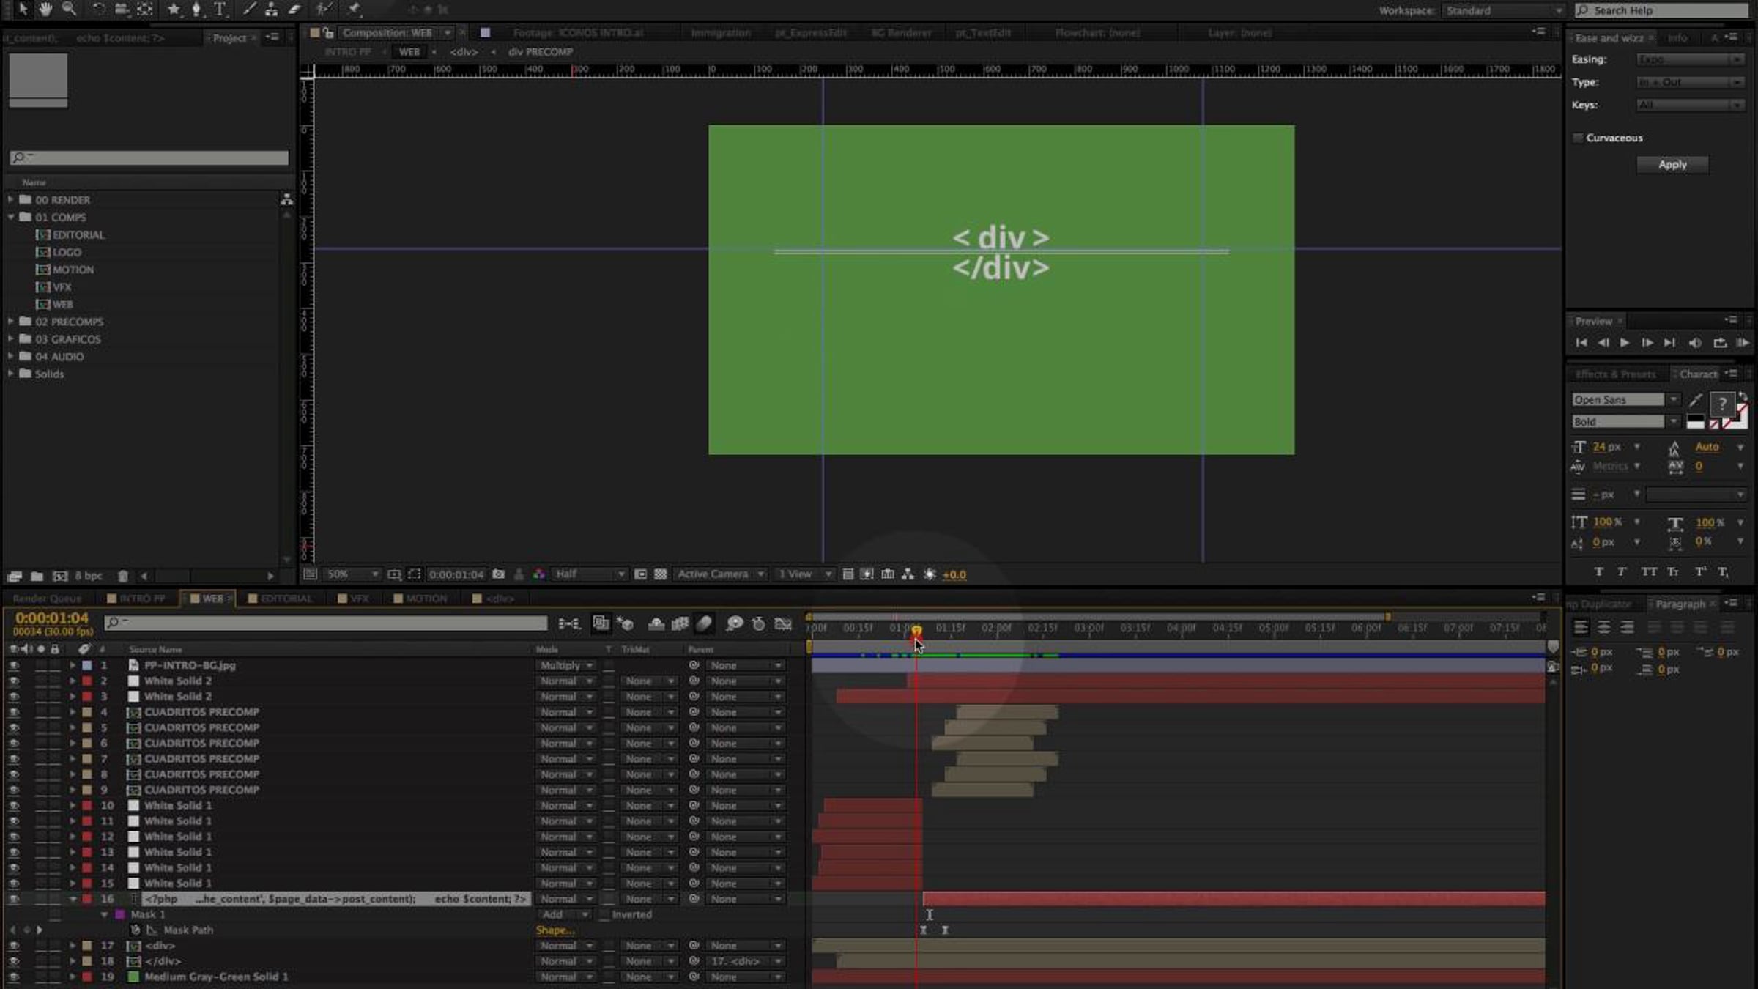
Task: Click the character panel eyedropper
Action: pos(1696,400)
